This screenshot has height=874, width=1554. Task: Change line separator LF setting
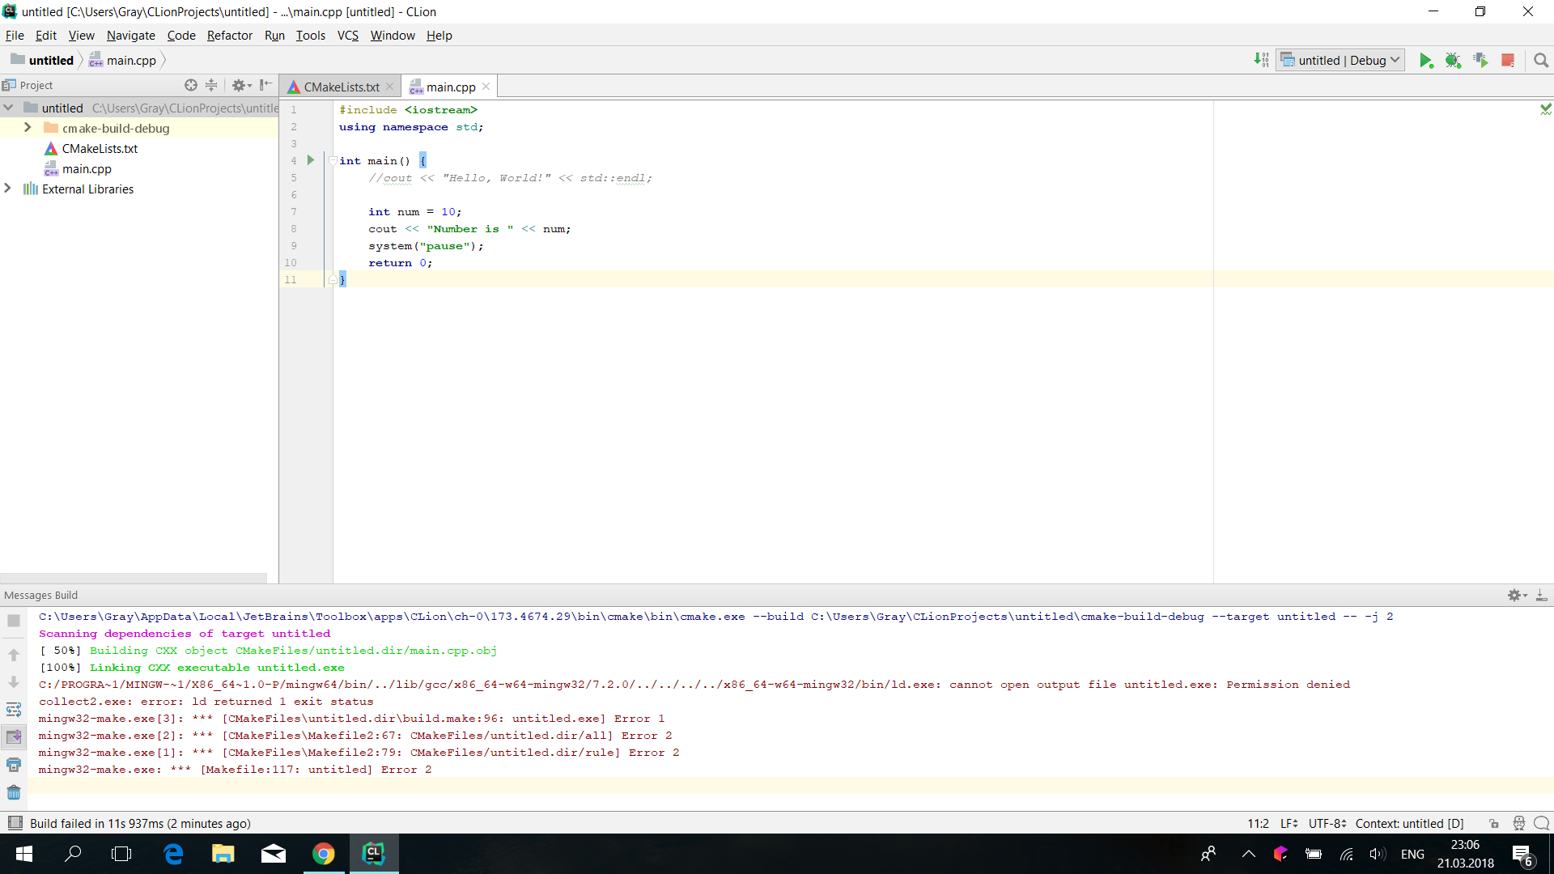(1289, 823)
